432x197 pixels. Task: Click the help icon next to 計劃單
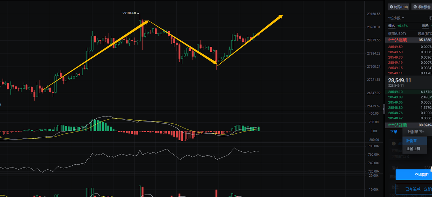pyautogui.click(x=420, y=132)
